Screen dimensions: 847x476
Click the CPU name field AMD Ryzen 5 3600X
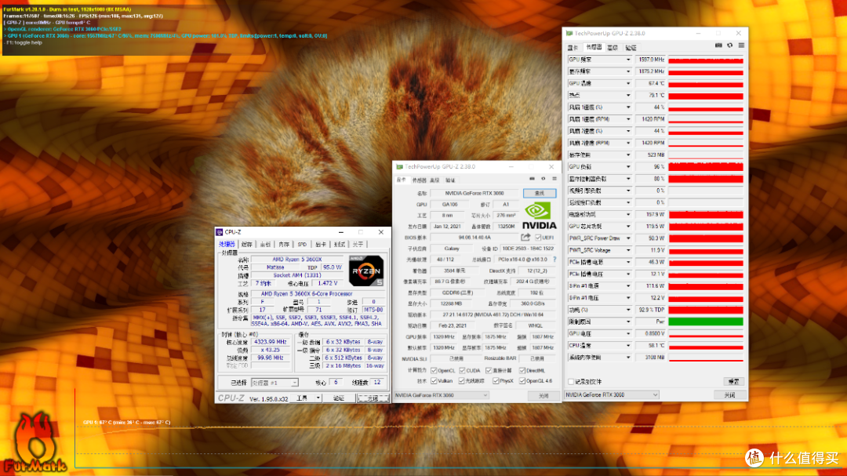coord(296,260)
